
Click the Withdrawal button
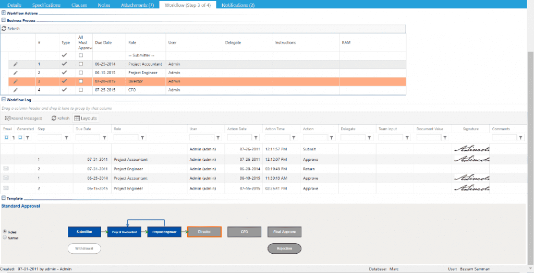point(84,248)
